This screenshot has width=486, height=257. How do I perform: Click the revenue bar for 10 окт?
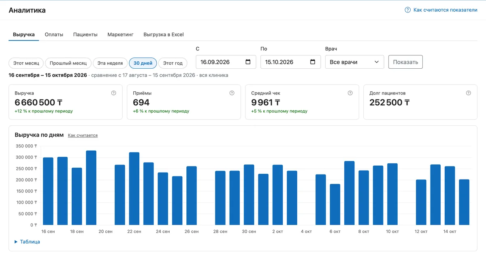392,194
